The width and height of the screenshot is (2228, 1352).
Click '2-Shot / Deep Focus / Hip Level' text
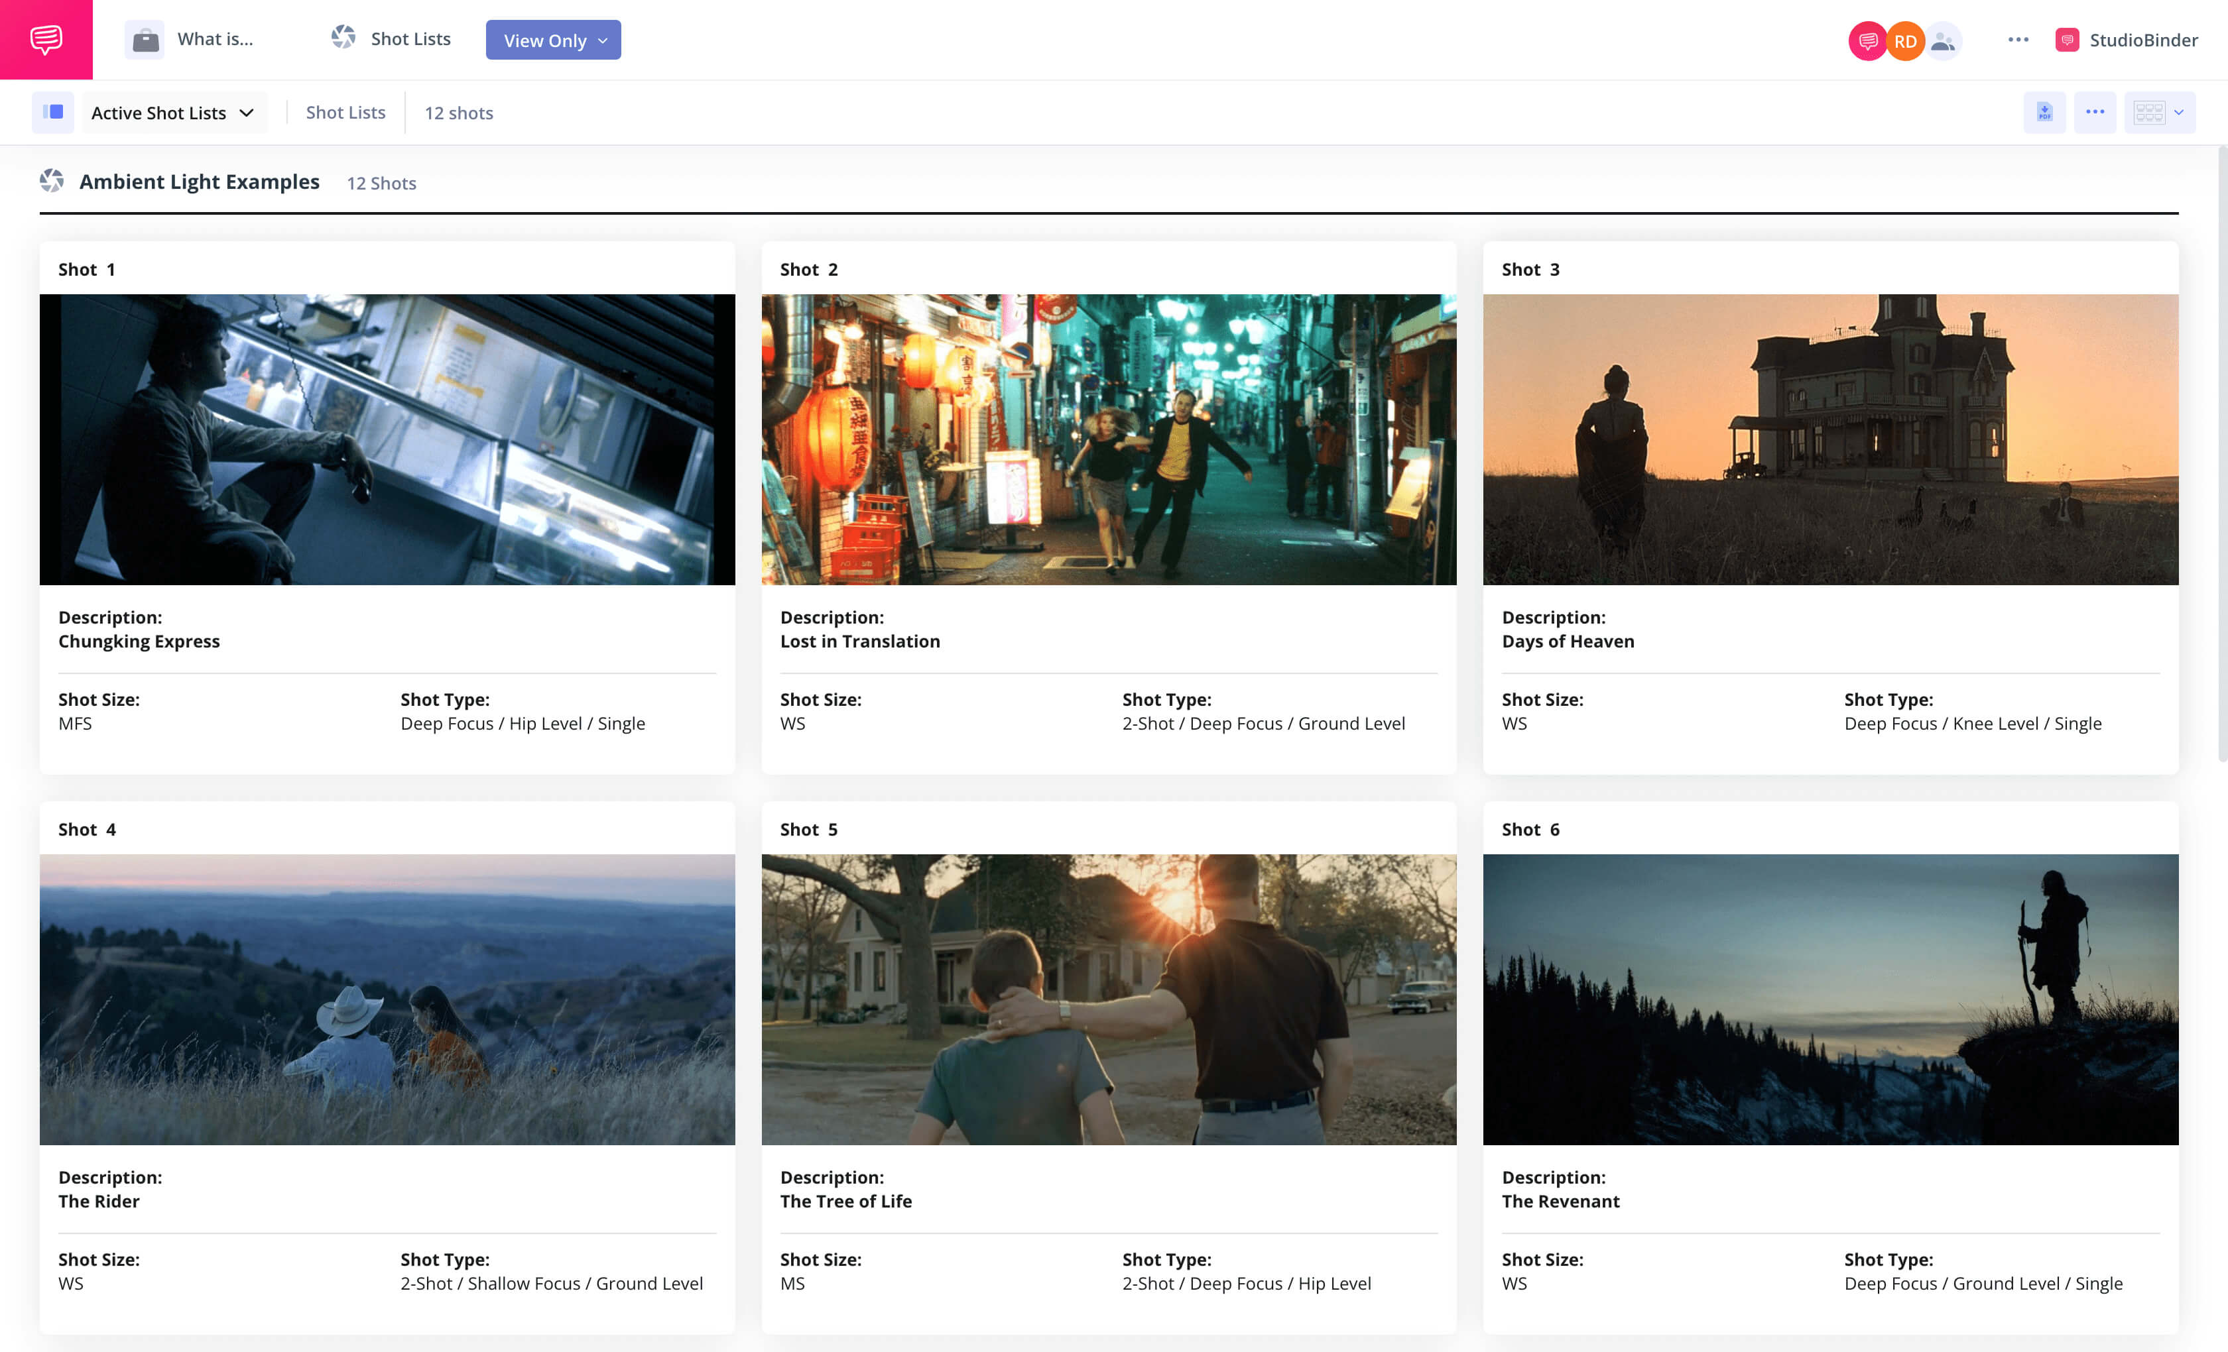point(1246,1283)
